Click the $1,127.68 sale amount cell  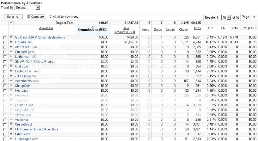tap(131, 42)
